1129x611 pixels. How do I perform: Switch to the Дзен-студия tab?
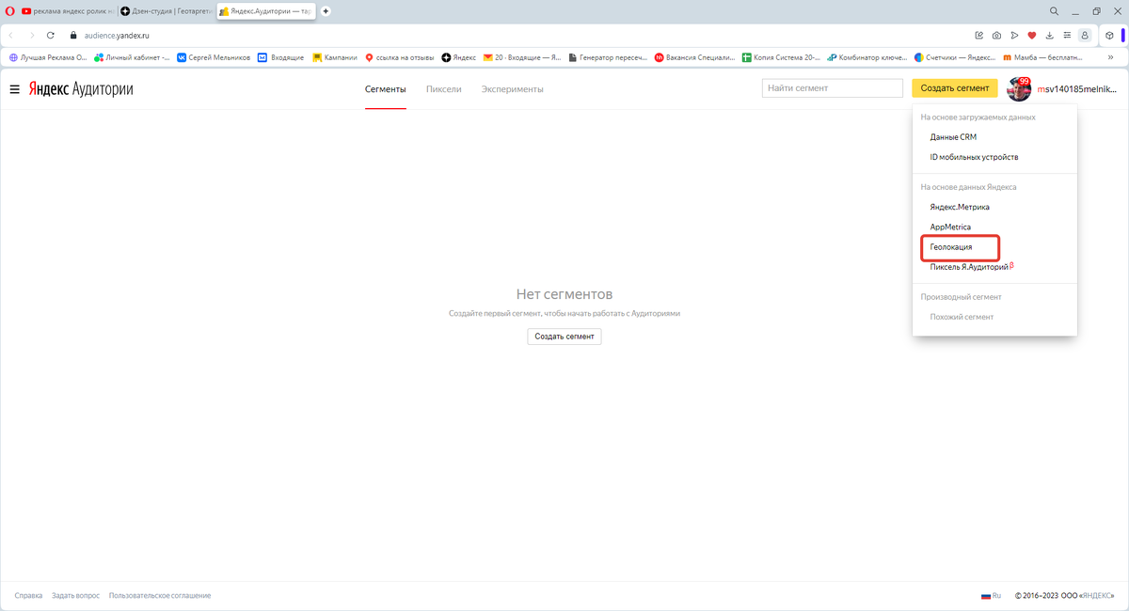[x=167, y=11]
